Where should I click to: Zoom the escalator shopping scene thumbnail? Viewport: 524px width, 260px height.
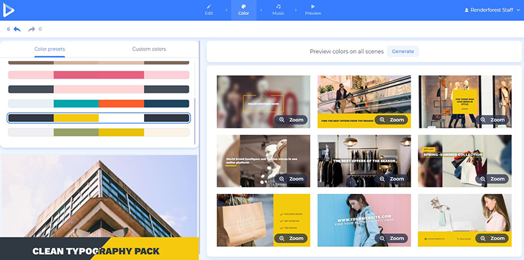[x=391, y=120]
